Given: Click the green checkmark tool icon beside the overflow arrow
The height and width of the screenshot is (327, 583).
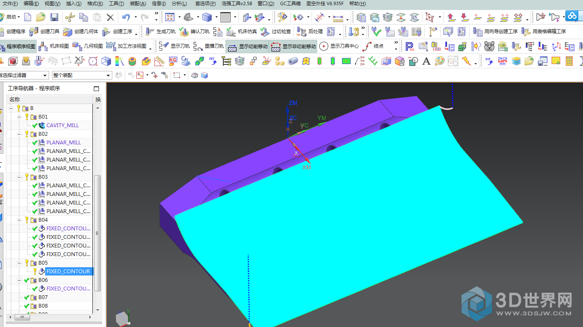Looking at the screenshot, I should (x=376, y=32).
